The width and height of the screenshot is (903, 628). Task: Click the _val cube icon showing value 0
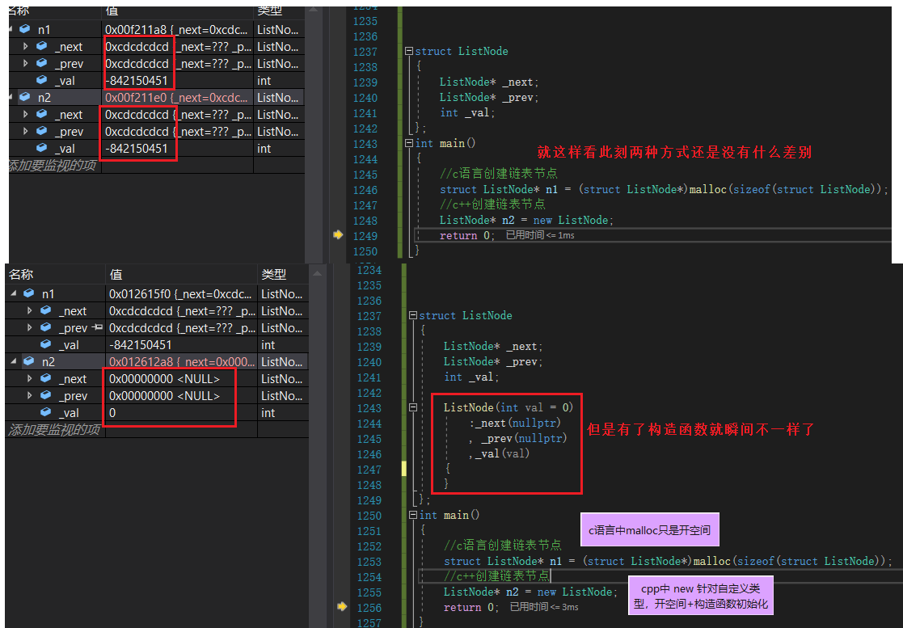pos(45,413)
